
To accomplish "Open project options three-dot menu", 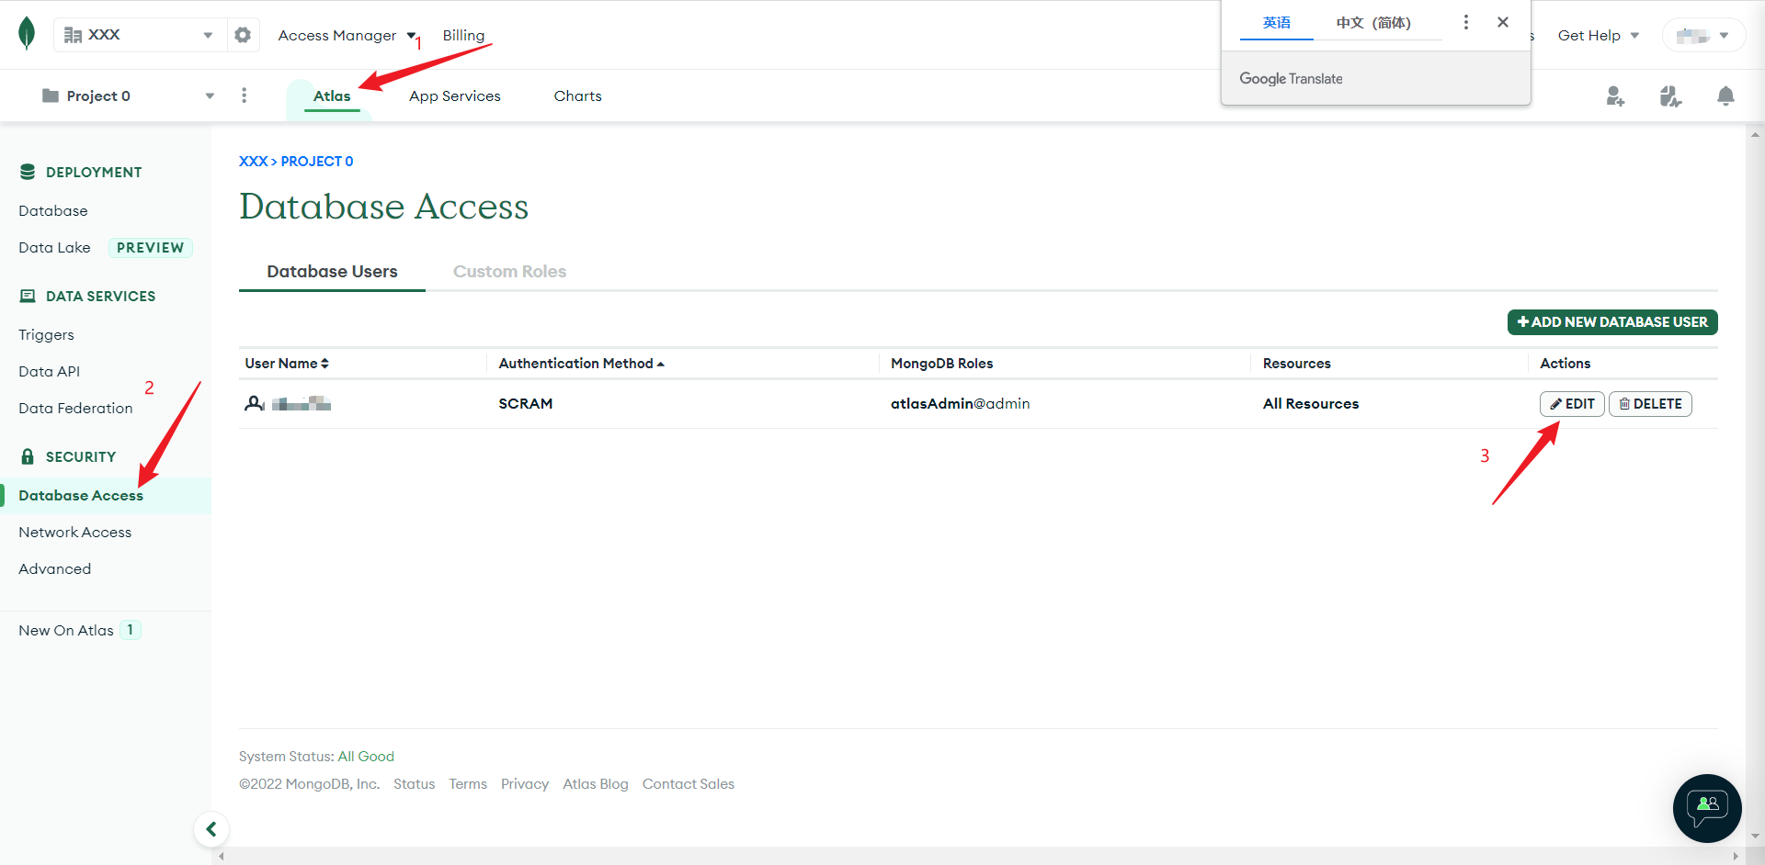I will [x=244, y=95].
